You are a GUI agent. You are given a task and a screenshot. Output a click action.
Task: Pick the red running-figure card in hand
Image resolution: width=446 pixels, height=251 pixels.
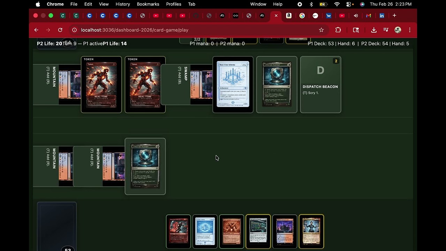point(178,231)
